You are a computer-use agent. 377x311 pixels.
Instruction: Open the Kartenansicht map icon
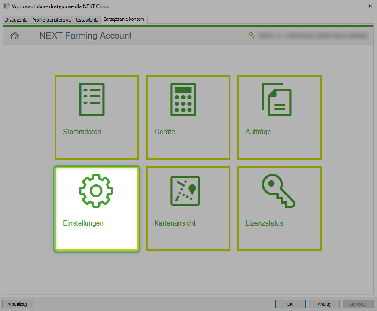185,191
